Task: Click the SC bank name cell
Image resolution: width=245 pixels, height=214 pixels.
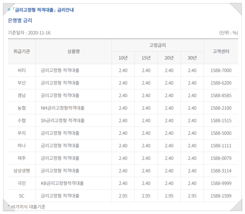Action: pos(22,196)
